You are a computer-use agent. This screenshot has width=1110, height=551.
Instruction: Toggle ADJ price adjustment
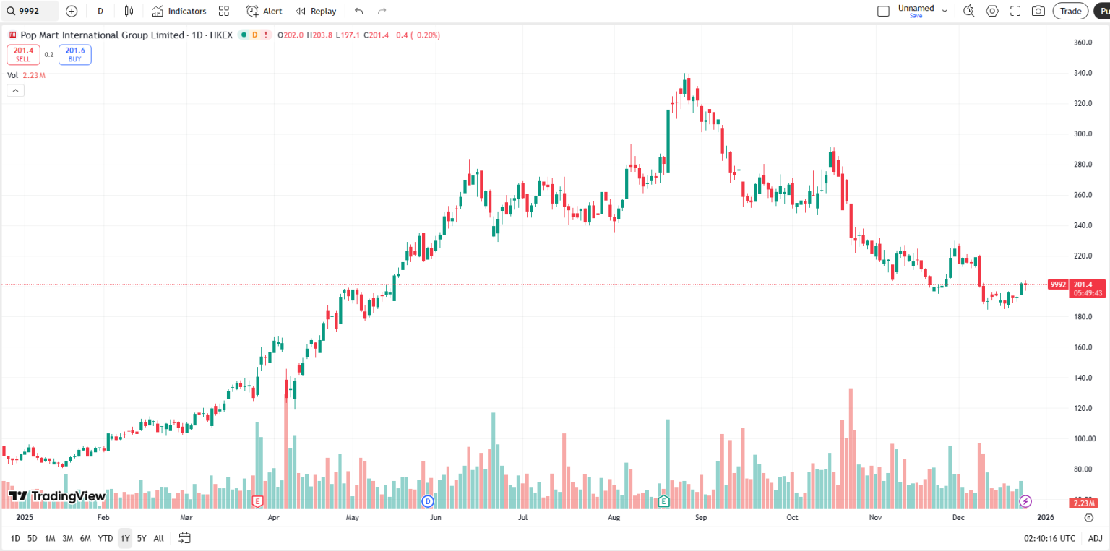[1095, 538]
